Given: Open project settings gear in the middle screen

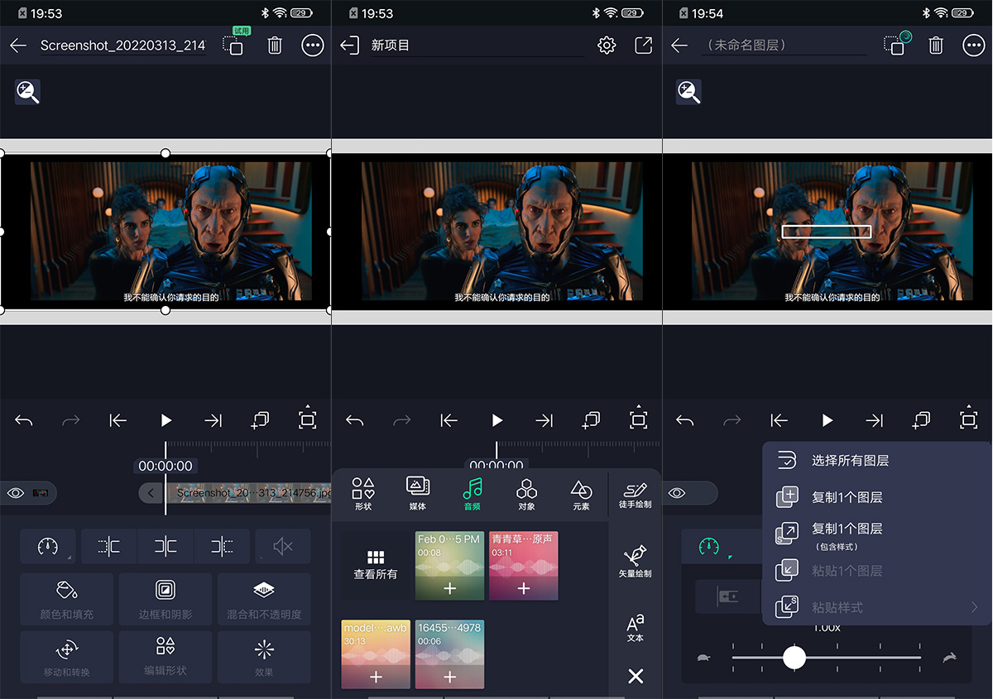Looking at the screenshot, I should 607,45.
